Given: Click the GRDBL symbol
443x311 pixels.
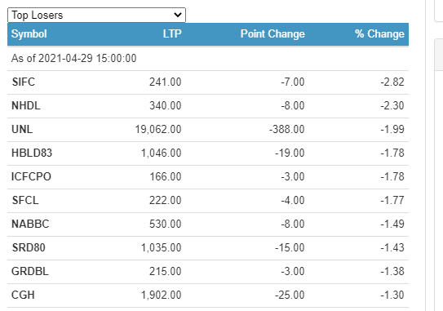Looking at the screenshot, I should tap(30, 272).
